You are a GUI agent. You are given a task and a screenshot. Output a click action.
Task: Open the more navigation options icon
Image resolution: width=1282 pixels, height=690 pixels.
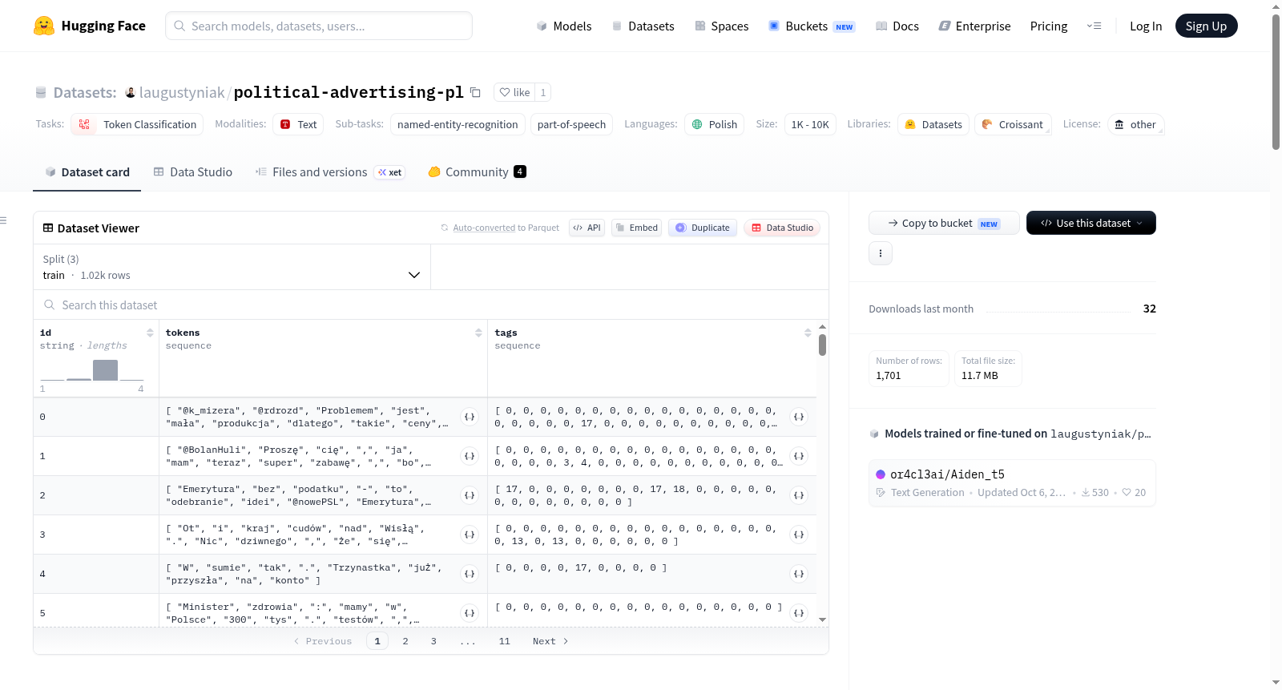1094,26
